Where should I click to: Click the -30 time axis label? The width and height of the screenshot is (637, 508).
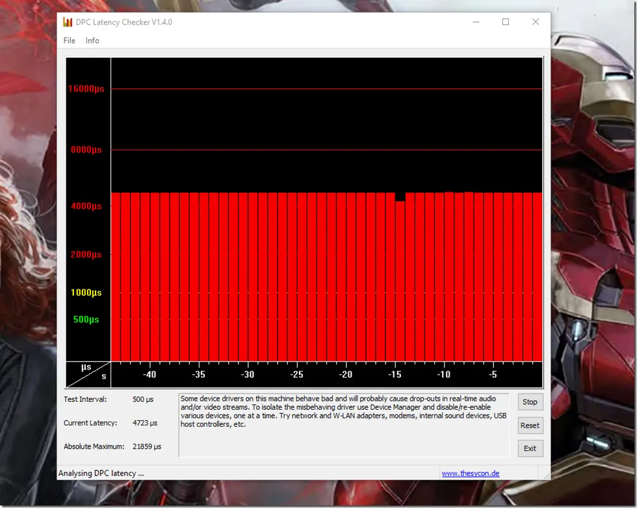click(x=248, y=375)
